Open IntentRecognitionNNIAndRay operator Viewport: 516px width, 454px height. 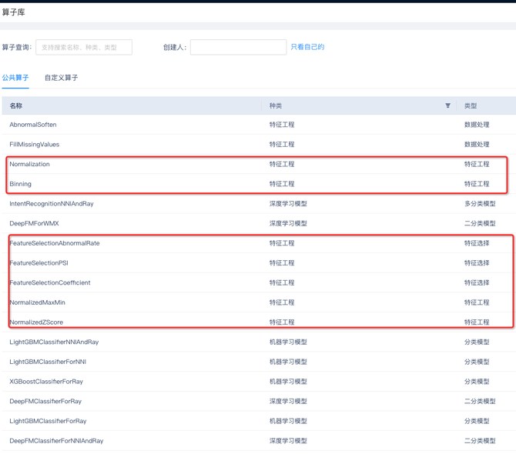[52, 204]
